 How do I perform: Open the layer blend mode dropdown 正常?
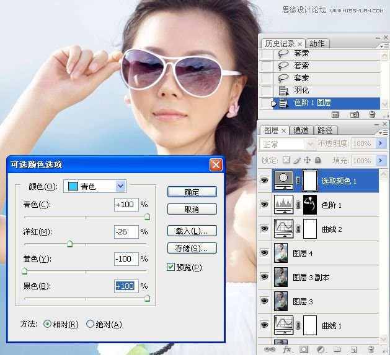pyautogui.click(x=290, y=144)
